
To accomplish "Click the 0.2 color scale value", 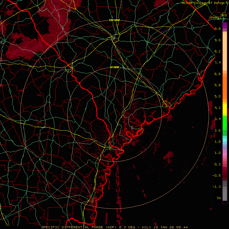I will coord(218,164).
